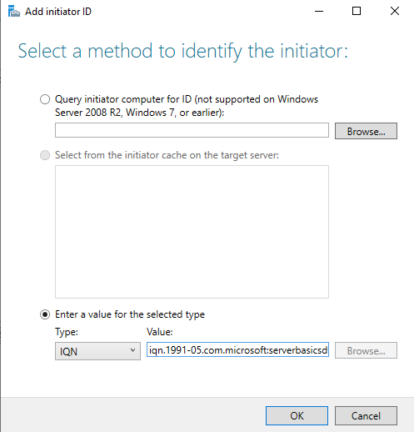The height and width of the screenshot is (432, 414).
Task: Choose the initiator cache radio option
Action: (x=45, y=155)
